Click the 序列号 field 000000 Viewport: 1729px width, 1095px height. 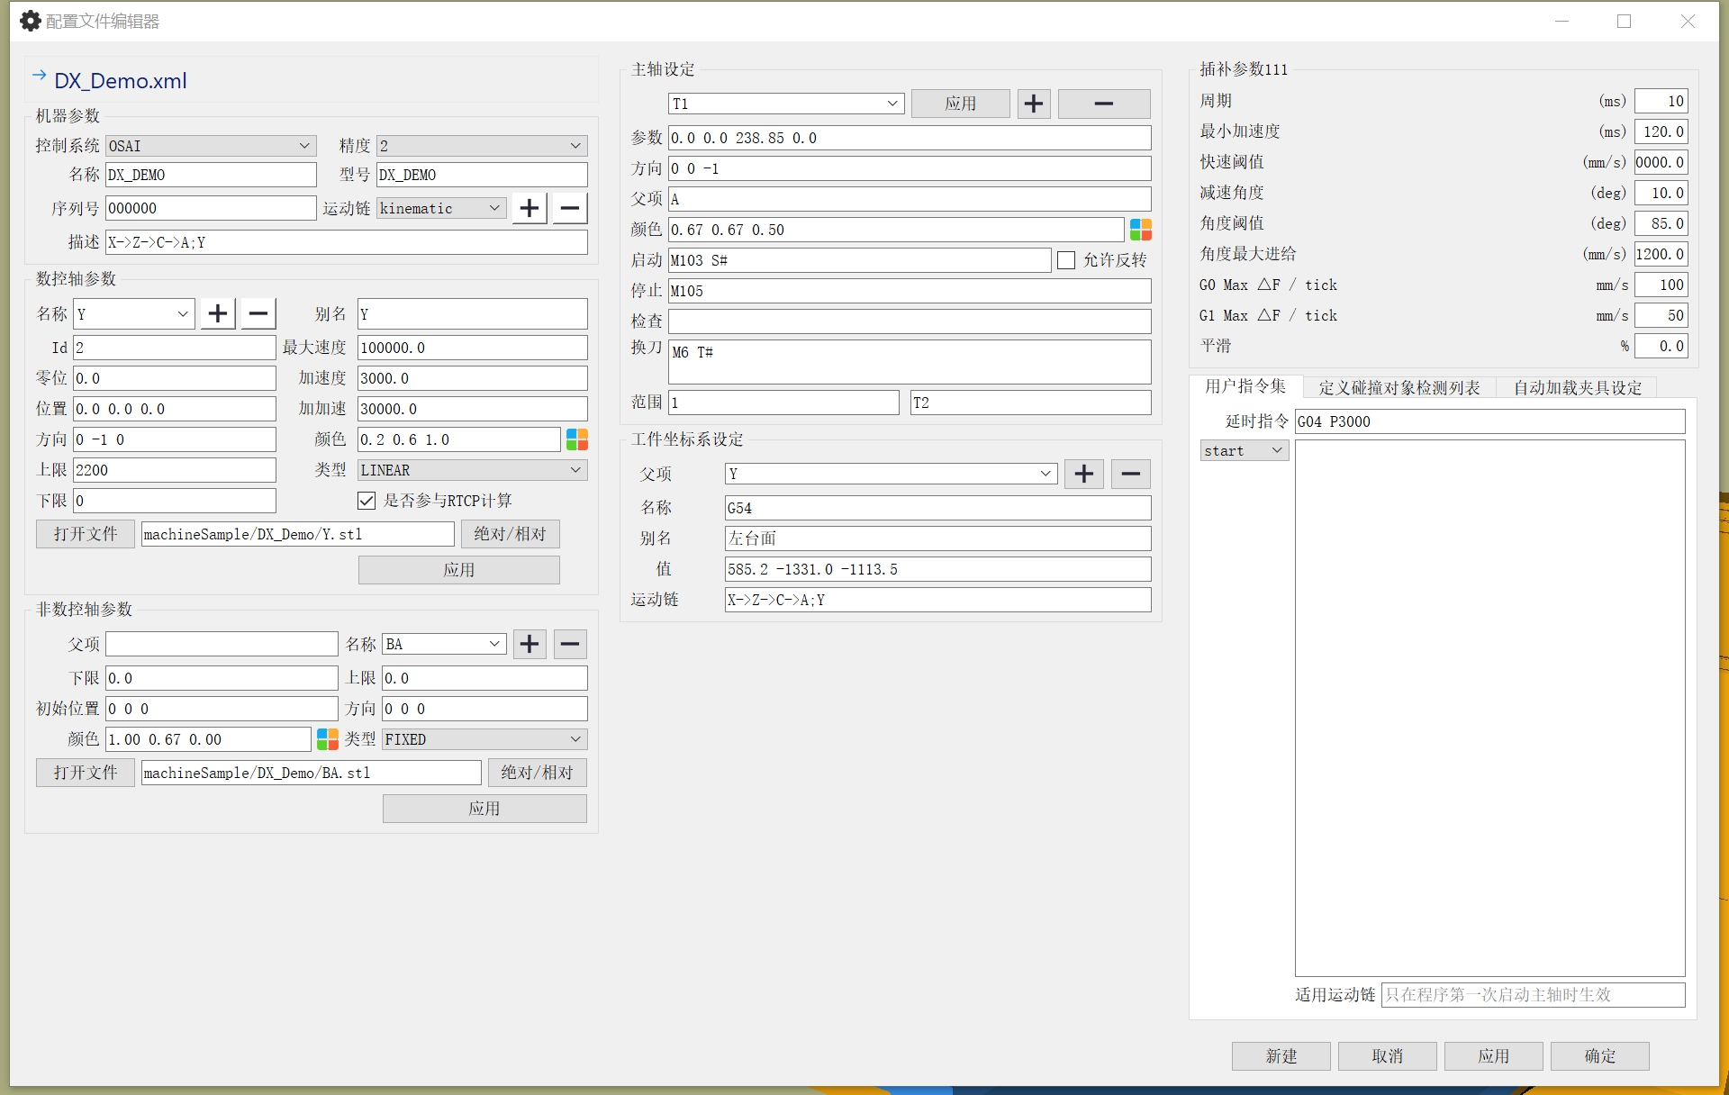point(211,208)
